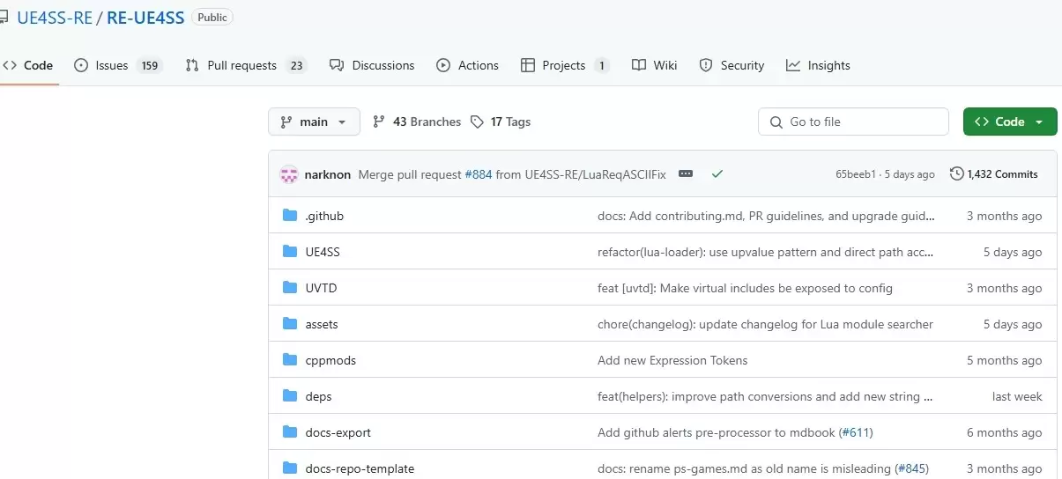
Task: Click the .github folder icon
Action: click(290, 216)
